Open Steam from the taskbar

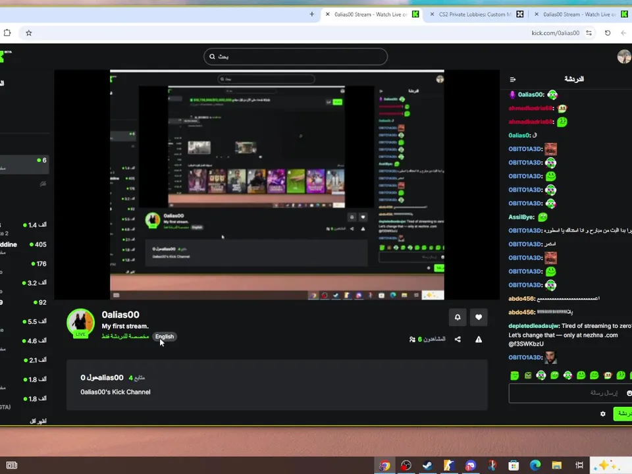(x=427, y=465)
